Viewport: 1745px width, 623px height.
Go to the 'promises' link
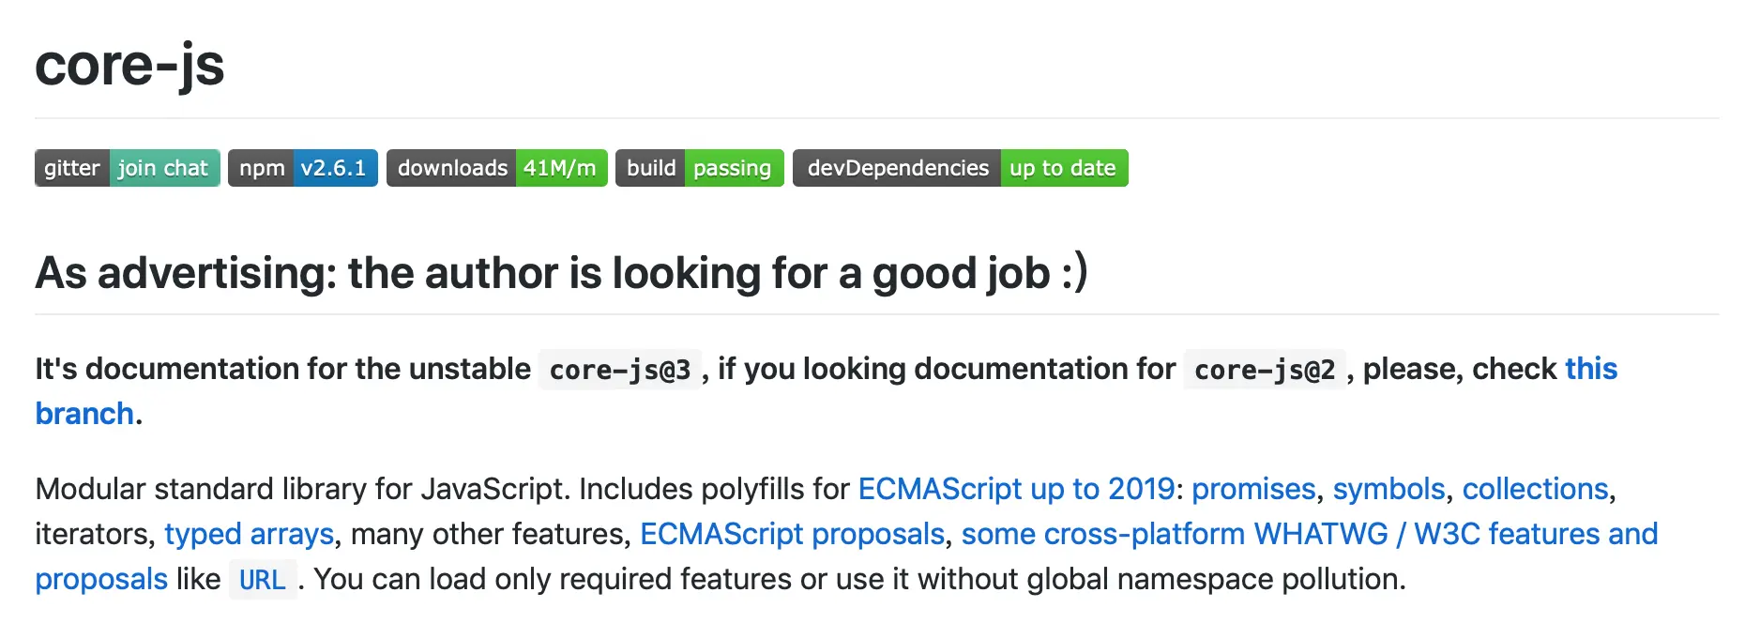coord(1253,489)
